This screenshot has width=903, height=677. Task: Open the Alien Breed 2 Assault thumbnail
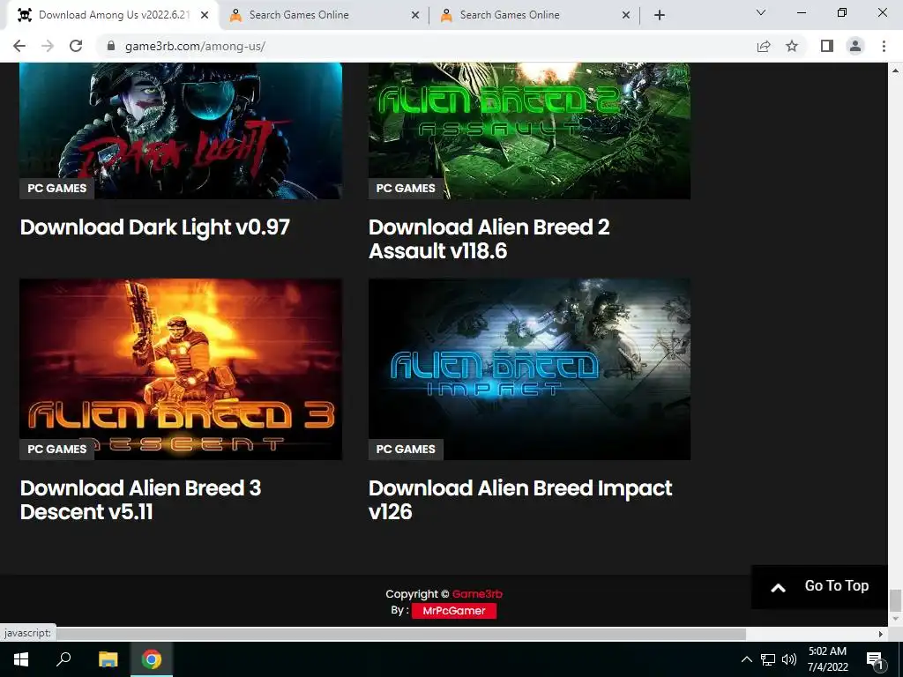[529, 130]
